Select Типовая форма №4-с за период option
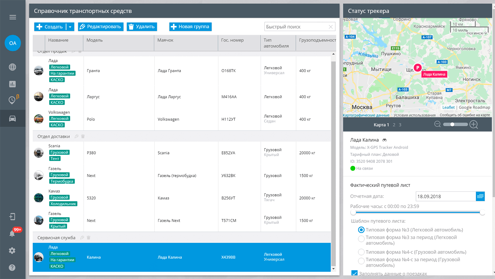Image resolution: width=495 pixels, height=279 pixels. (x=361, y=261)
